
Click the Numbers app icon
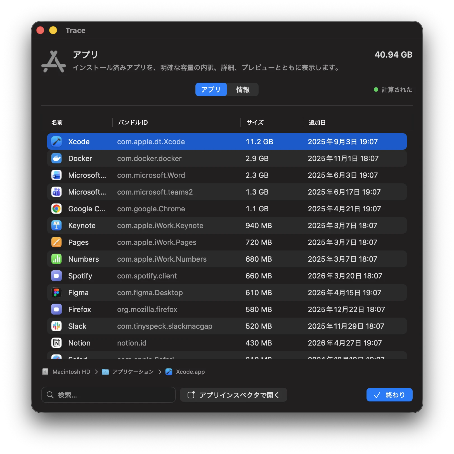[56, 259]
